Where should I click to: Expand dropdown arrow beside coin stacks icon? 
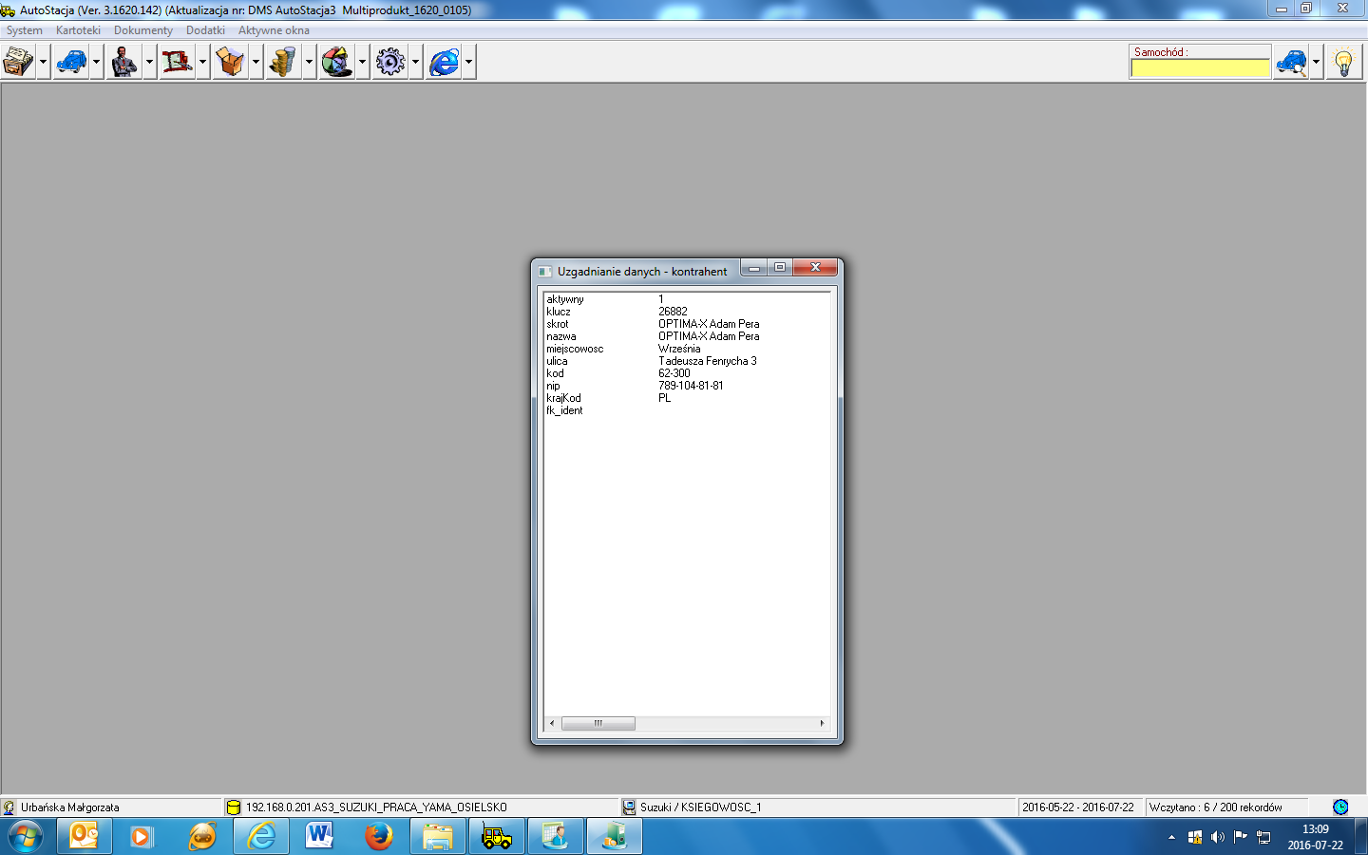tap(309, 63)
